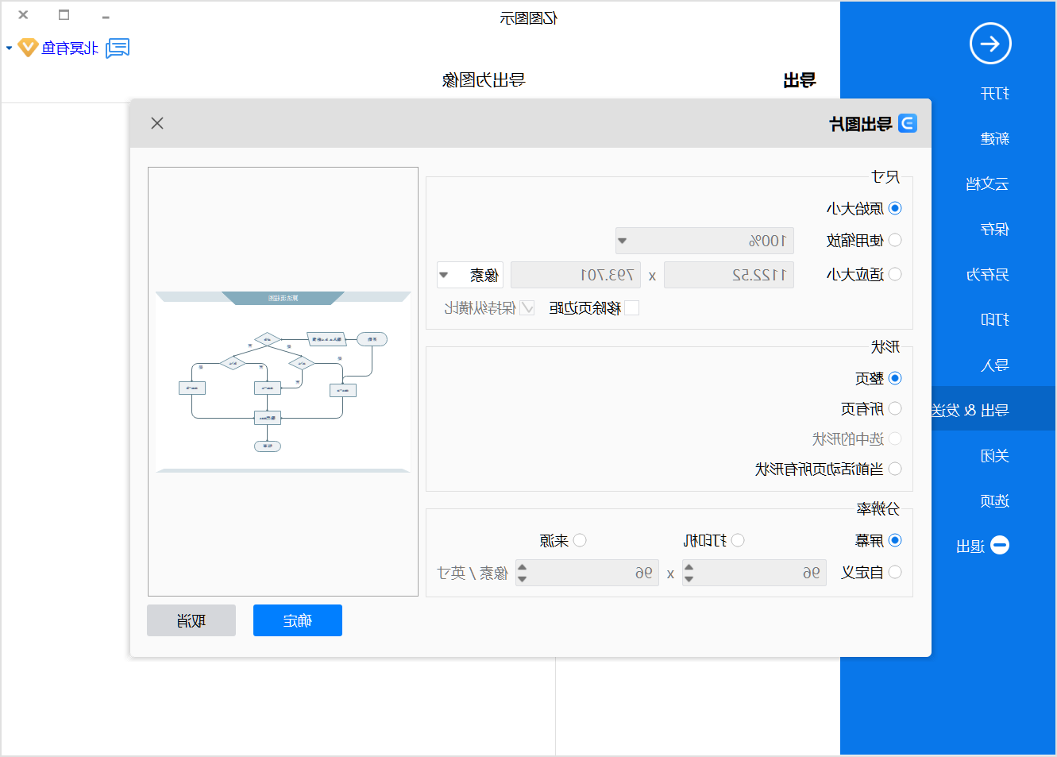Minimize the 亿图图示 window
1057x757 pixels.
click(106, 16)
